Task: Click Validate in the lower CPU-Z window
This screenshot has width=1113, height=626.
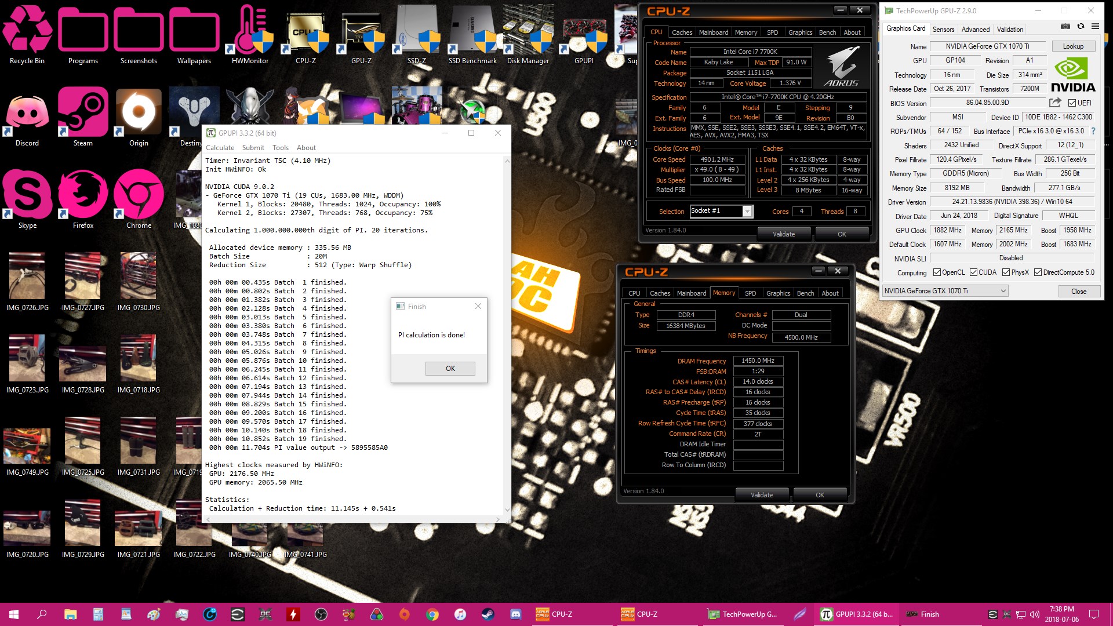Action: click(762, 495)
